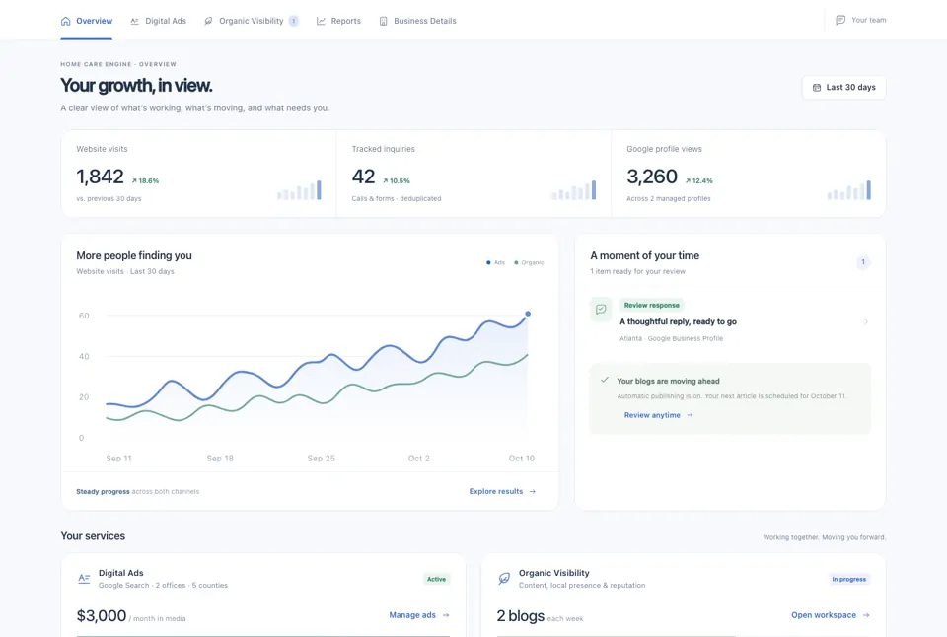Click the Atlanta Google Business Profile text
This screenshot has height=637, width=947.
coord(671,339)
